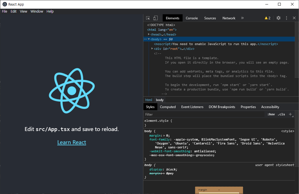The image size is (299, 194).
Task: Open DevTools settings gear
Action: tap(279, 18)
